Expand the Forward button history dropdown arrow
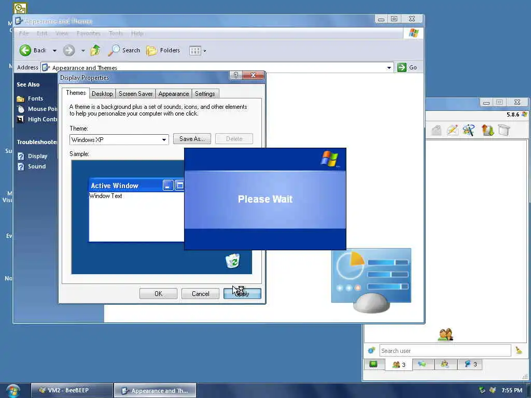 tap(83, 51)
